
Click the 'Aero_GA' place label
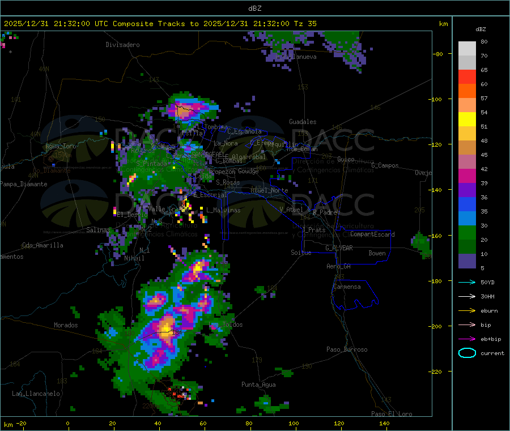pos(338,267)
